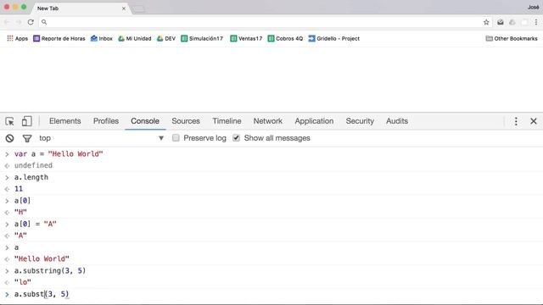
Task: Open the Inbox bookmark
Action: point(102,38)
